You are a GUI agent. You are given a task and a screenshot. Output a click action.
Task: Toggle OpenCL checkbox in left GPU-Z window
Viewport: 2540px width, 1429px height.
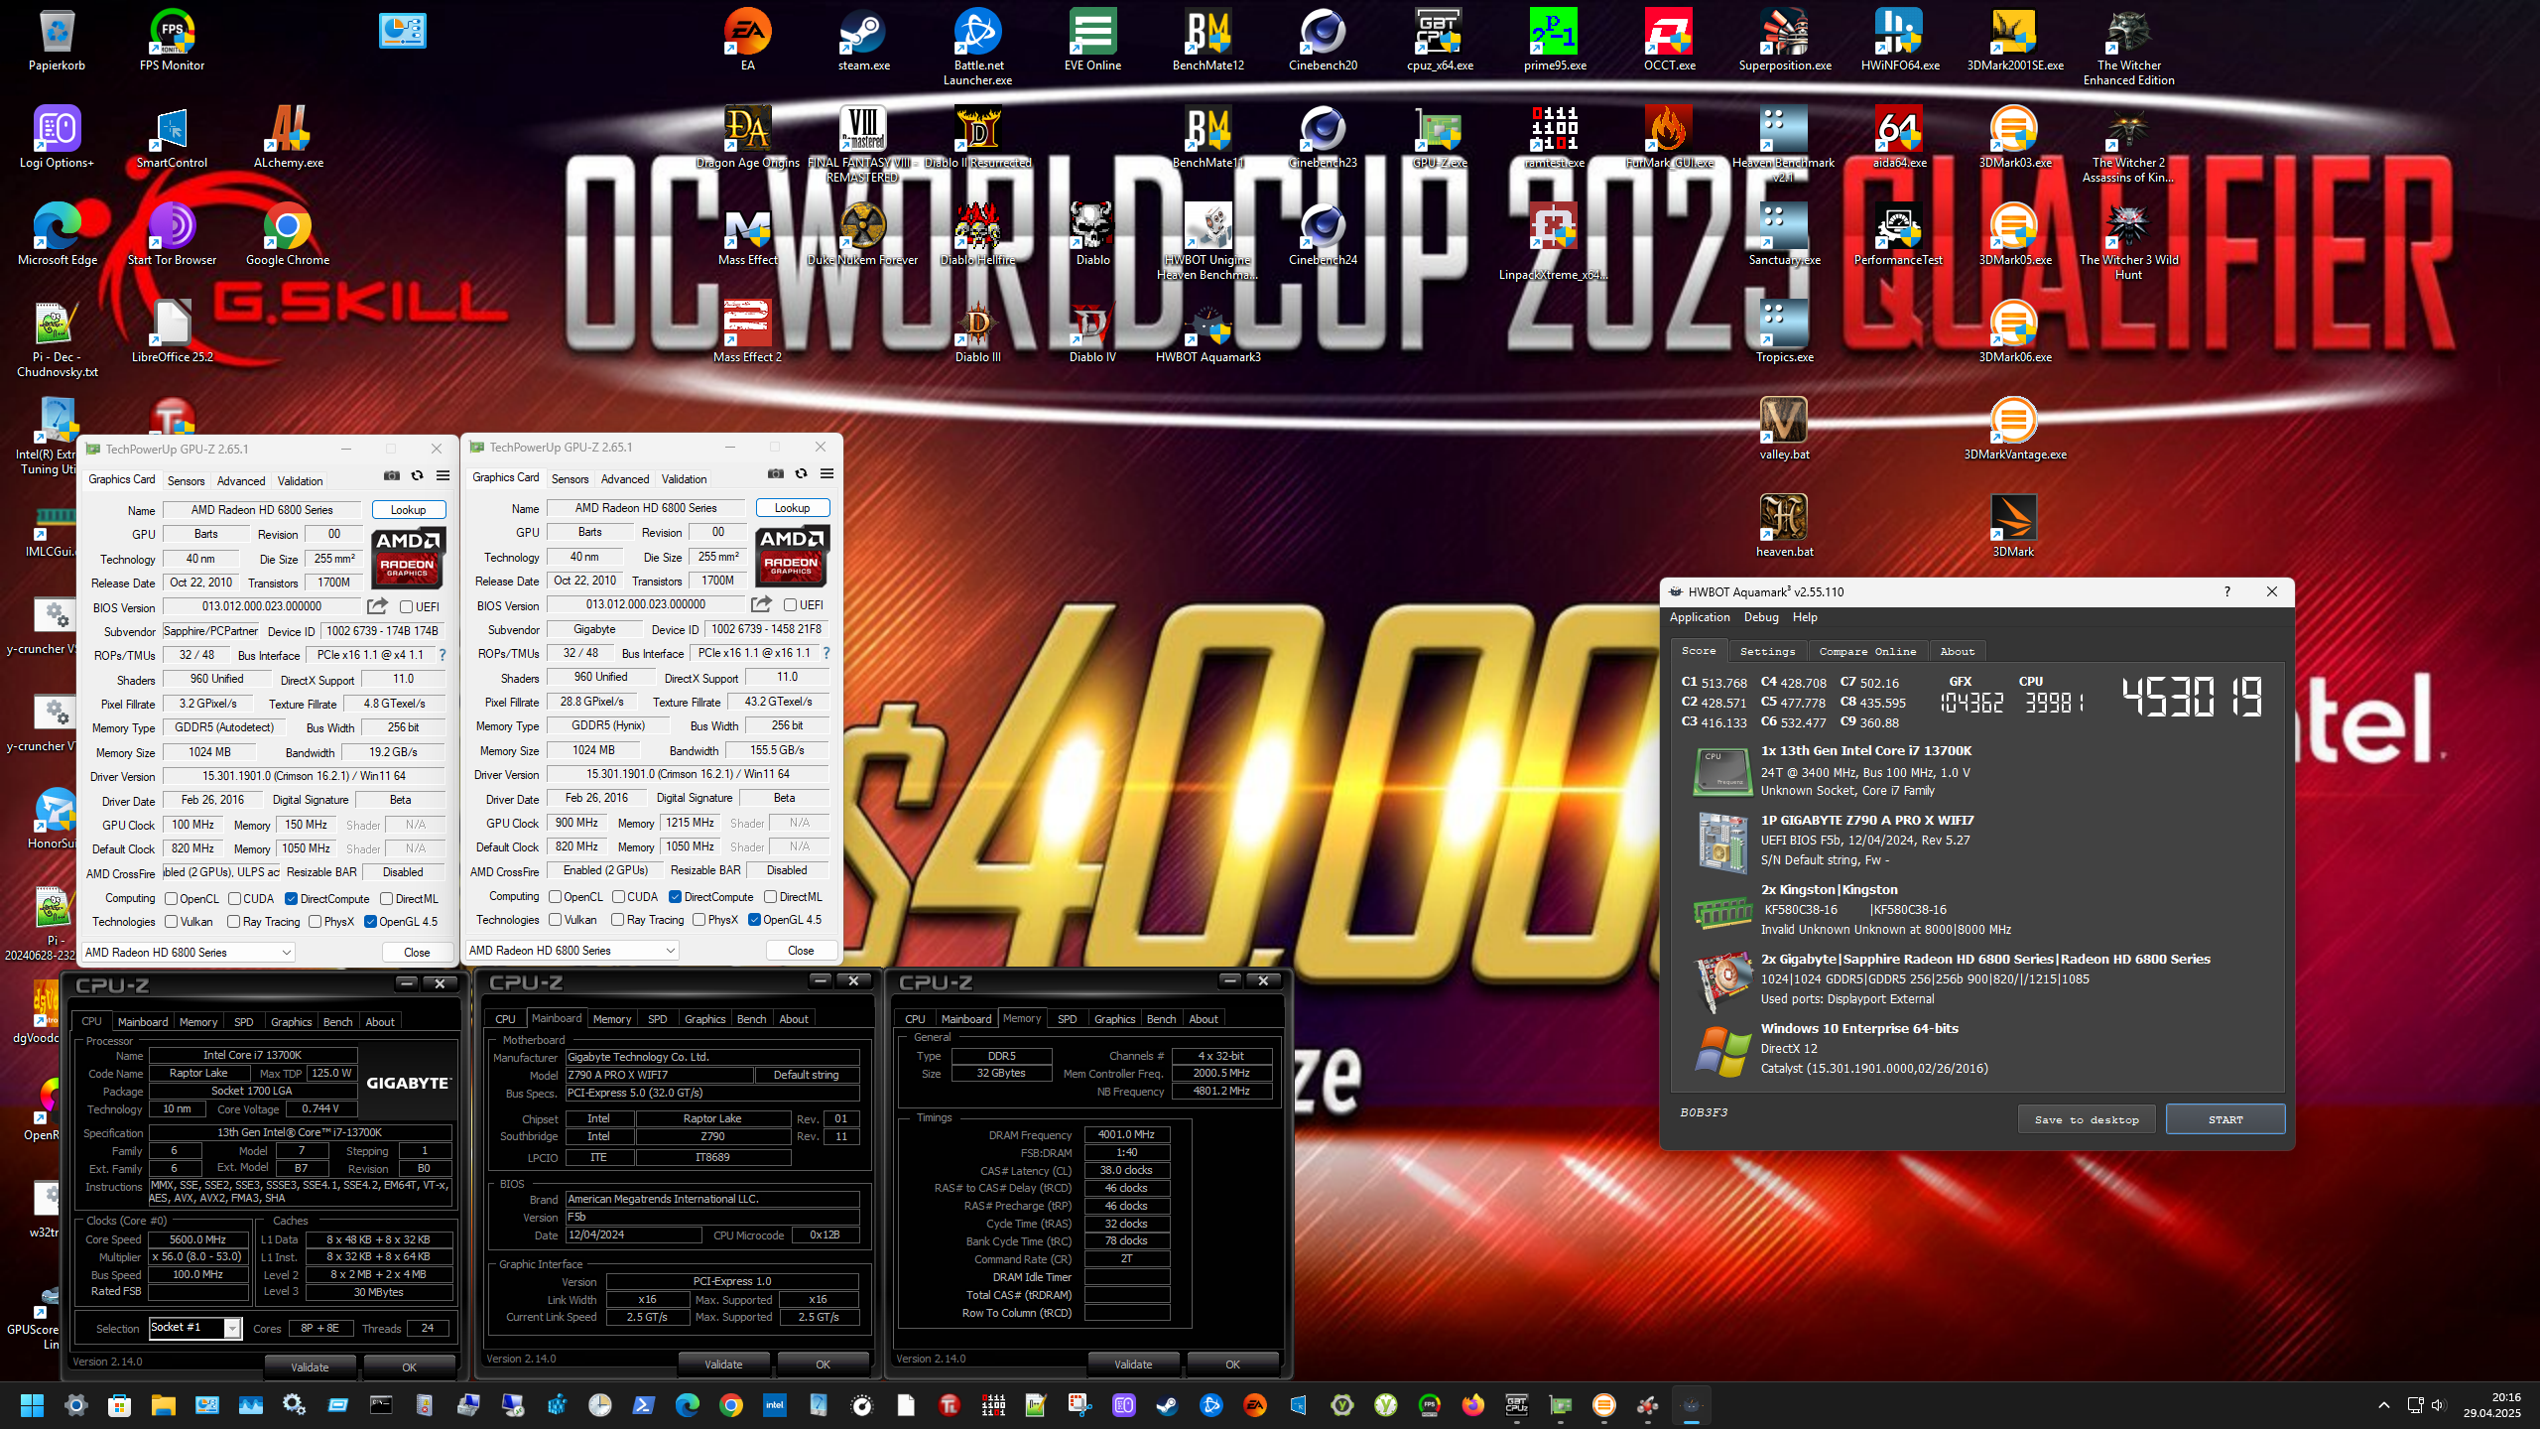tap(171, 899)
